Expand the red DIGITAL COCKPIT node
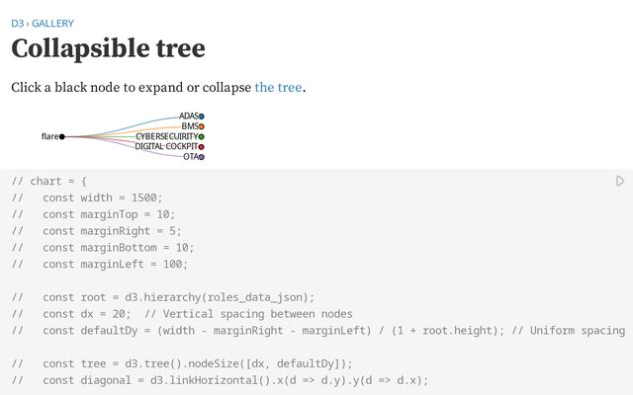The image size is (633, 395). pyautogui.click(x=202, y=146)
